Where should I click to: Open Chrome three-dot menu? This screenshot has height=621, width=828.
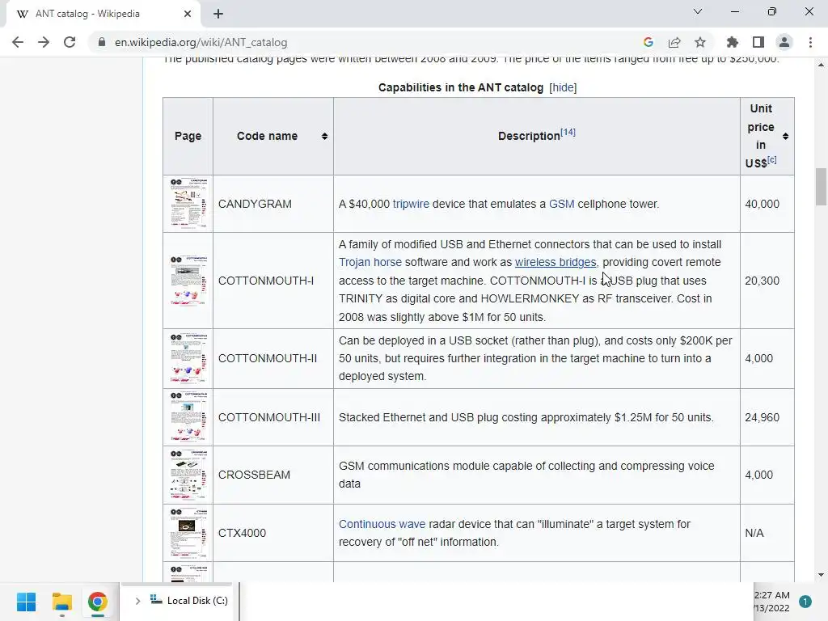810,42
